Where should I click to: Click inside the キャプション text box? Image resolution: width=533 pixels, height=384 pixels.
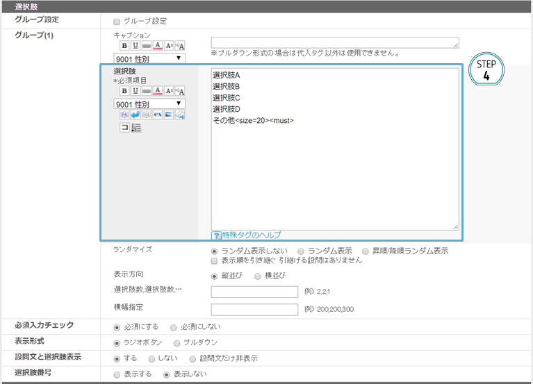tap(334, 42)
